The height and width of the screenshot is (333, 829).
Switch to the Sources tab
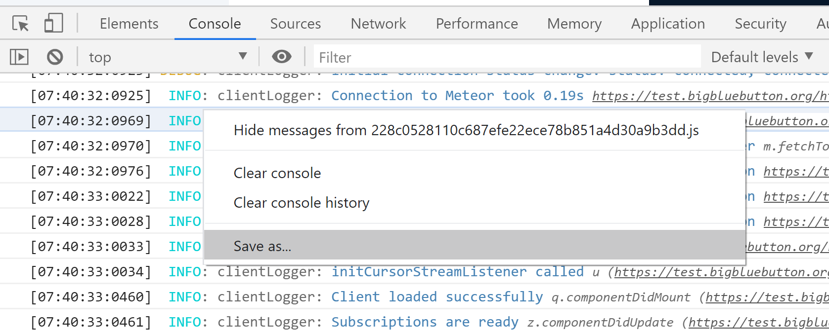(295, 24)
